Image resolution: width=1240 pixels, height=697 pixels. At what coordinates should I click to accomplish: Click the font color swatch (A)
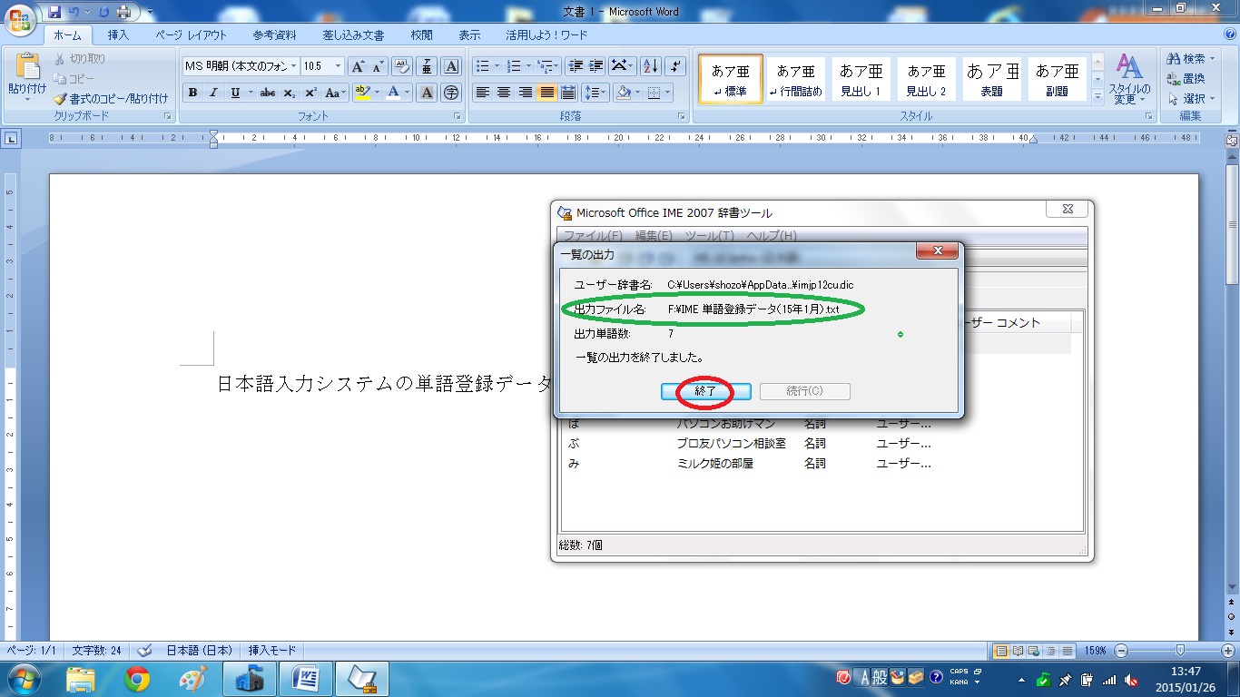point(394,93)
